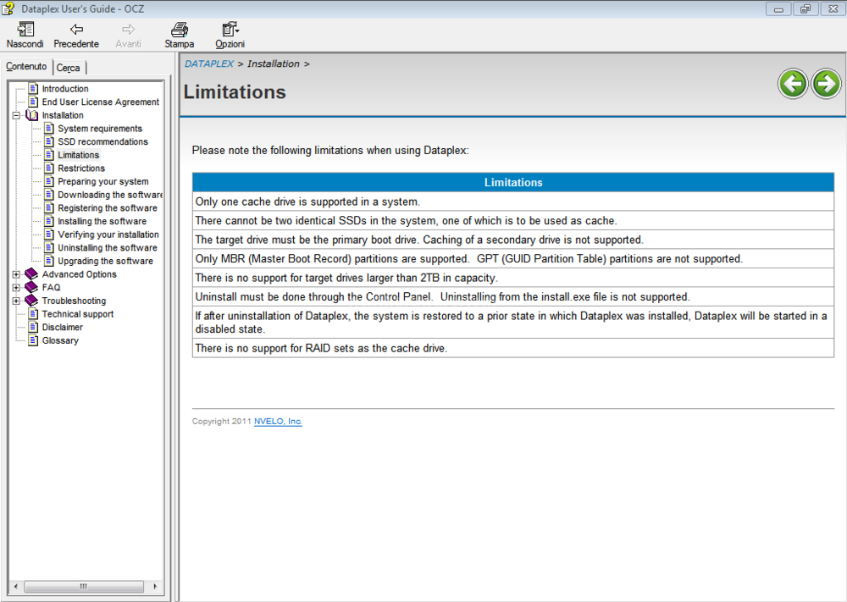Open End User License Agreement topic

(101, 102)
